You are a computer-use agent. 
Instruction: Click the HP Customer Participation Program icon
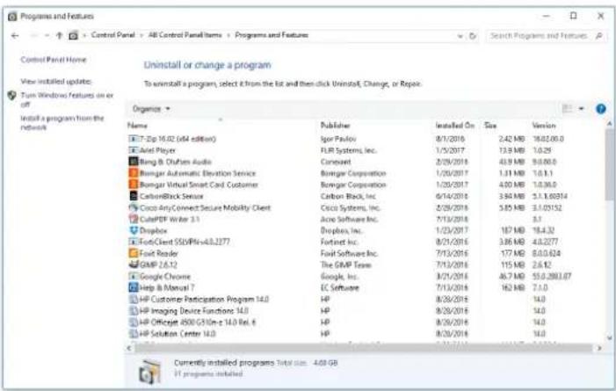pos(134,299)
